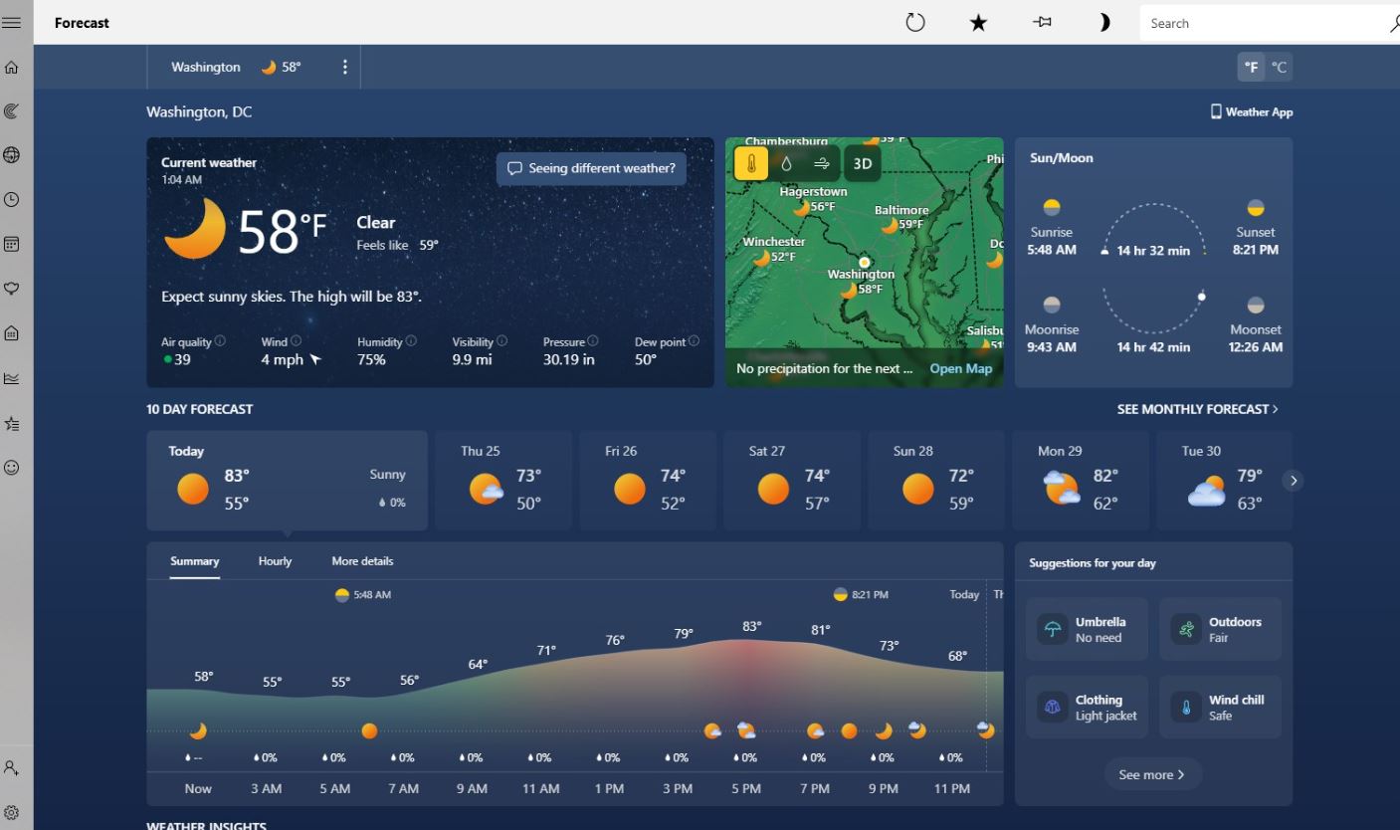Open the More details tab
1400x830 pixels.
click(x=362, y=561)
